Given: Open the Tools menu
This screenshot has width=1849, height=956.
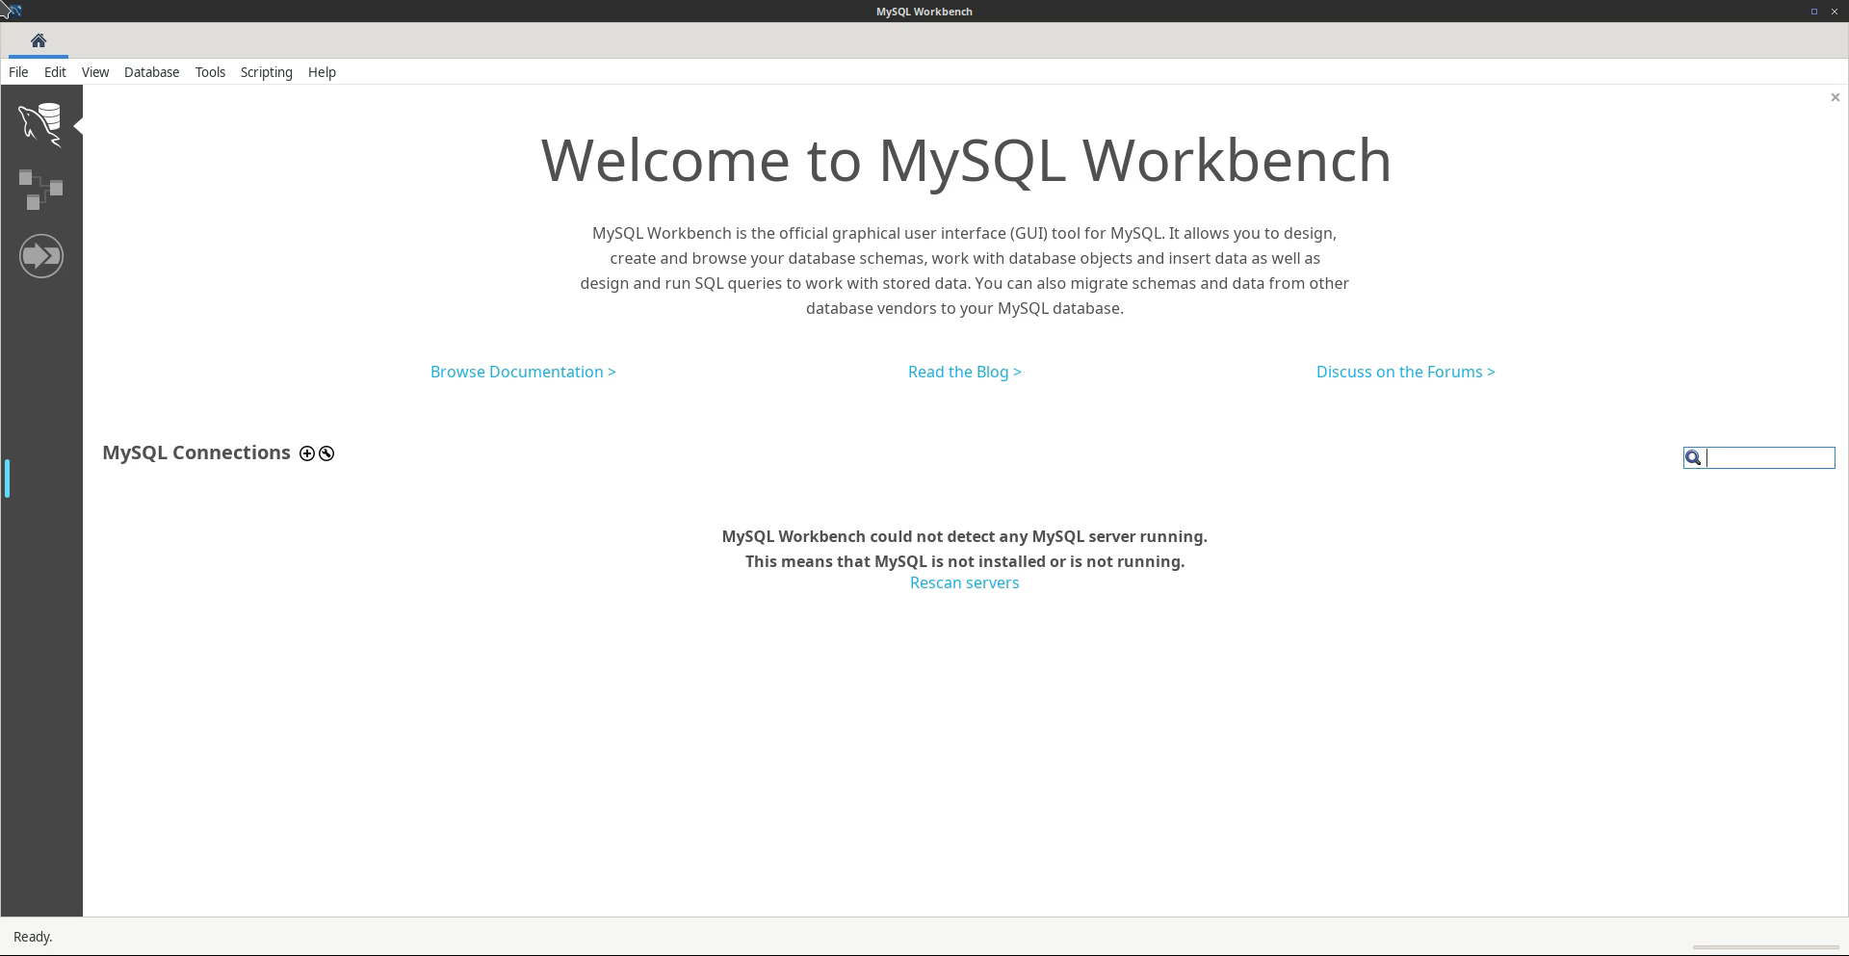Looking at the screenshot, I should click(210, 72).
